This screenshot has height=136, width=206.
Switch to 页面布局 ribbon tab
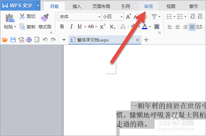(101, 6)
